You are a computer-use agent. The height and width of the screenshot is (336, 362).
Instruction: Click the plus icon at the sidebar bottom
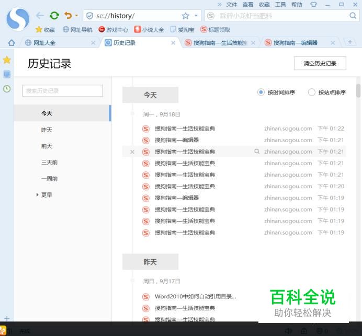pyautogui.click(x=7, y=319)
